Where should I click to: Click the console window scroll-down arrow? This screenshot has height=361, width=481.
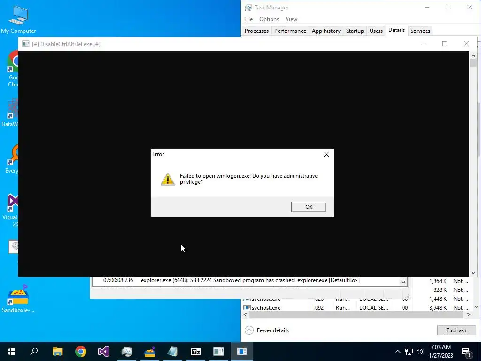473,273
